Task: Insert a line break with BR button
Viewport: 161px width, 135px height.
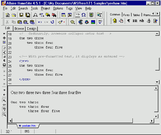Action: [135, 21]
